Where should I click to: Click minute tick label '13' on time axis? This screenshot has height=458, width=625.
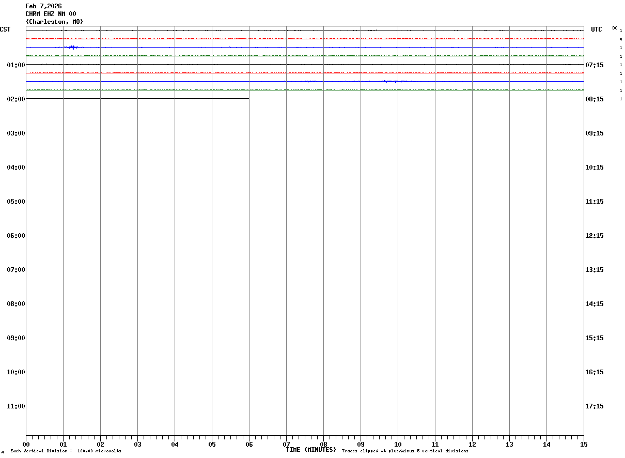click(x=509, y=444)
